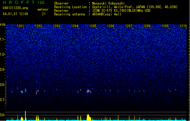The height and width of the screenshot is (121, 190).
Task: Click the 1210 time marker
Action: pyautogui.click(x=183, y=26)
